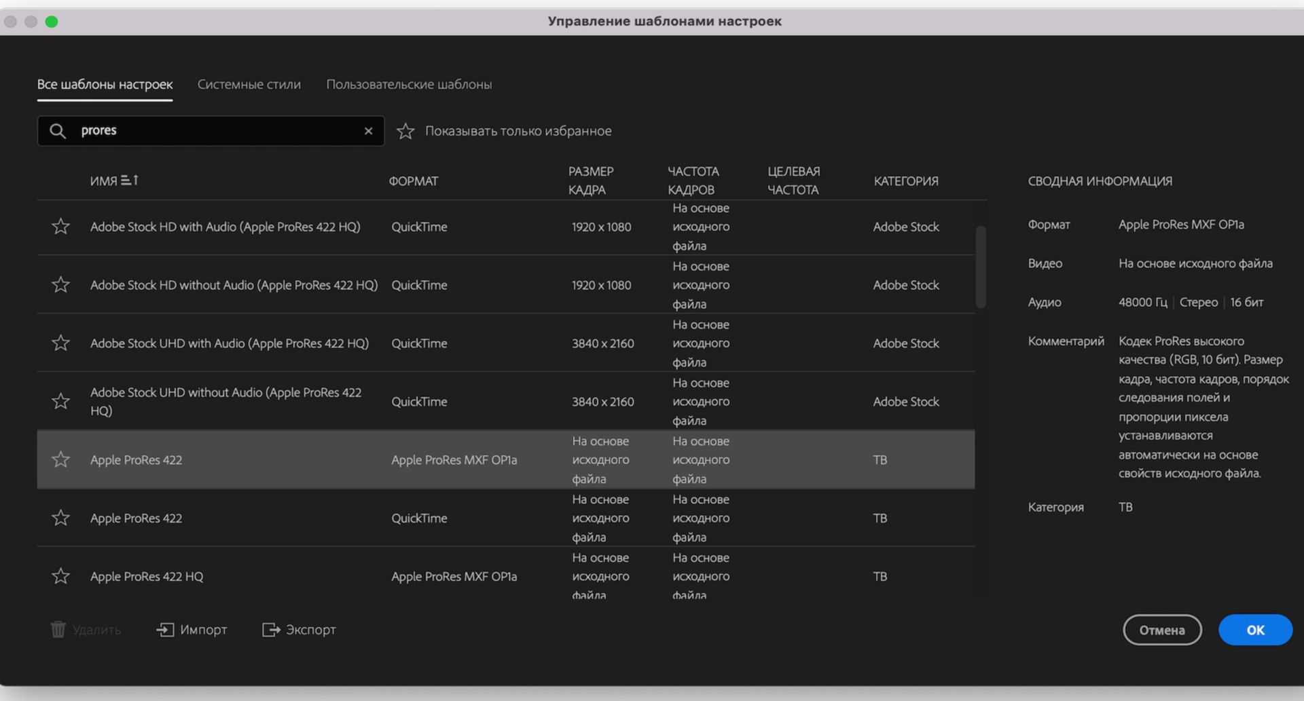Click the magnifier icon in the search box

point(58,131)
